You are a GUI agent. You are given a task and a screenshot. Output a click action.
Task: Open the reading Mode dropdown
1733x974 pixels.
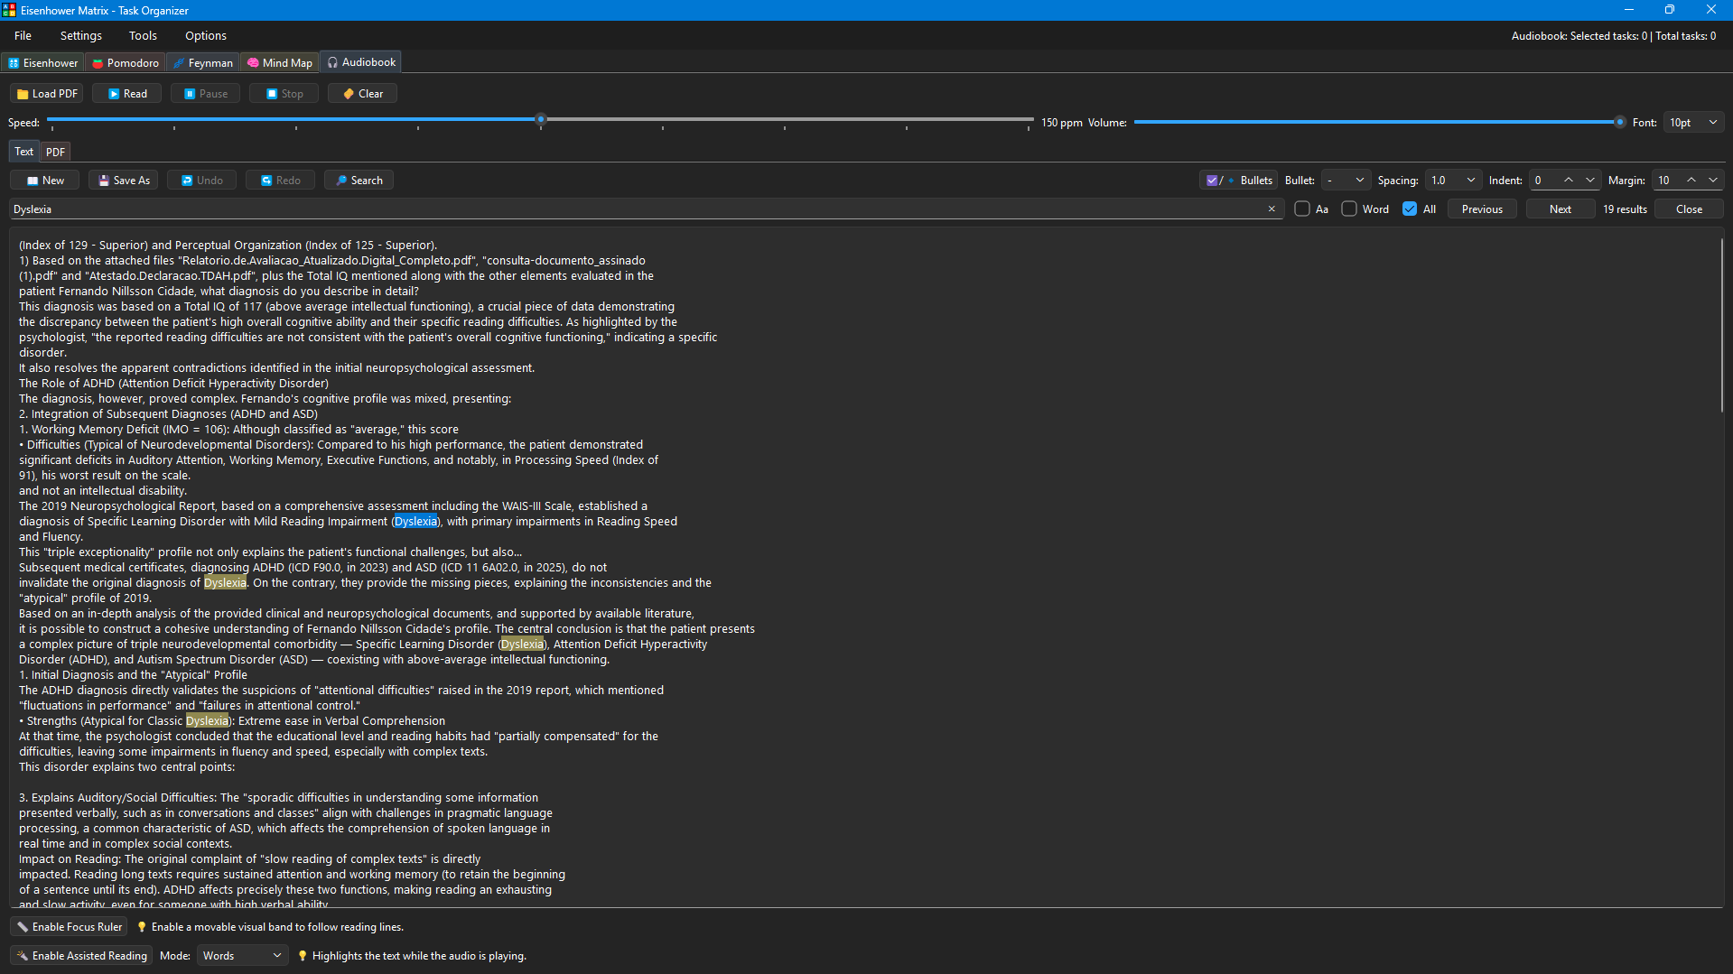click(242, 956)
